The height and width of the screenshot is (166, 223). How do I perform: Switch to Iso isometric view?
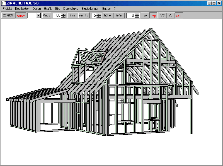(x=145, y=16)
